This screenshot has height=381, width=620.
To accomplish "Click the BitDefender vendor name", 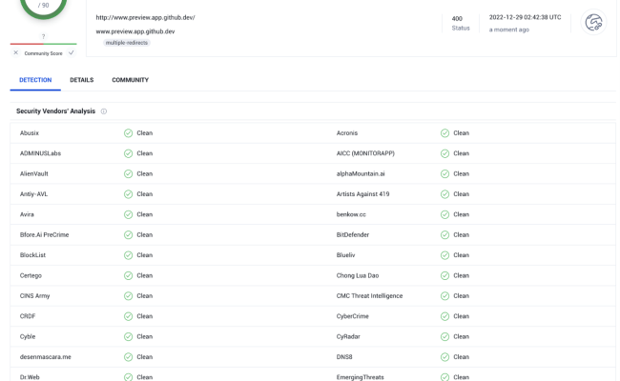I will (x=352, y=235).
